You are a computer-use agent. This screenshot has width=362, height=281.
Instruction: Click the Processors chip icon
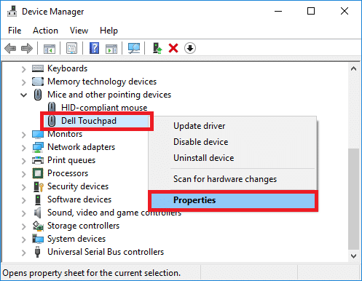pyautogui.click(x=38, y=173)
